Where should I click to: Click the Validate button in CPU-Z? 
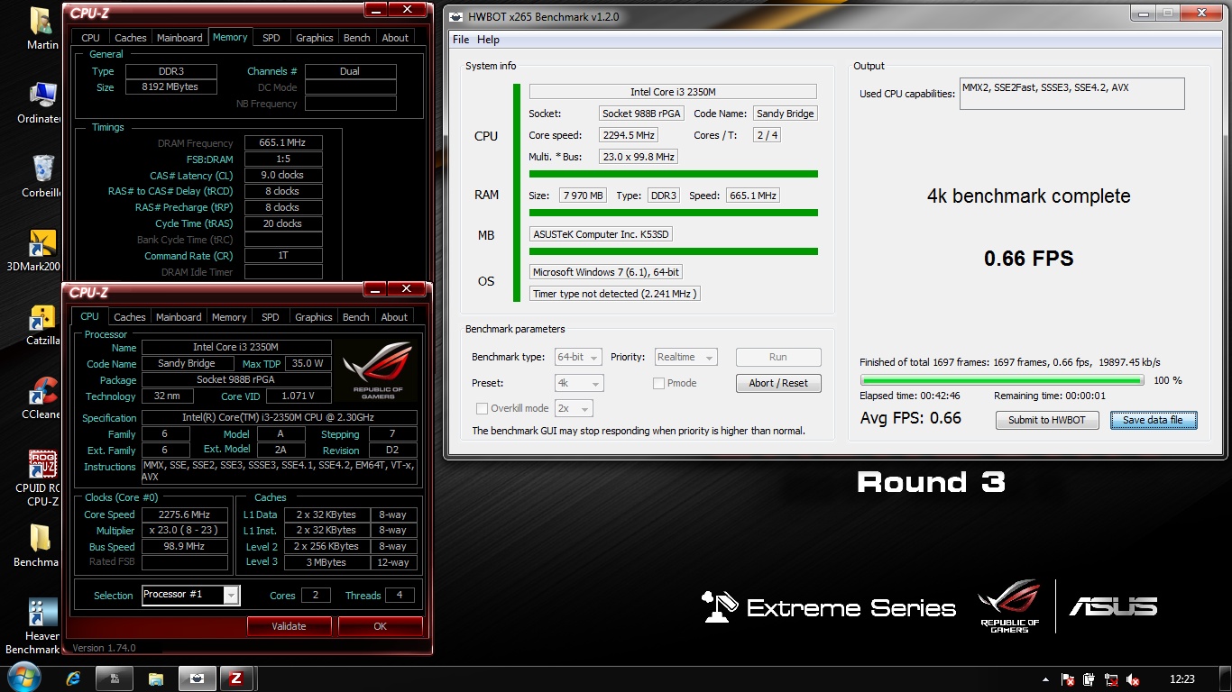289,626
